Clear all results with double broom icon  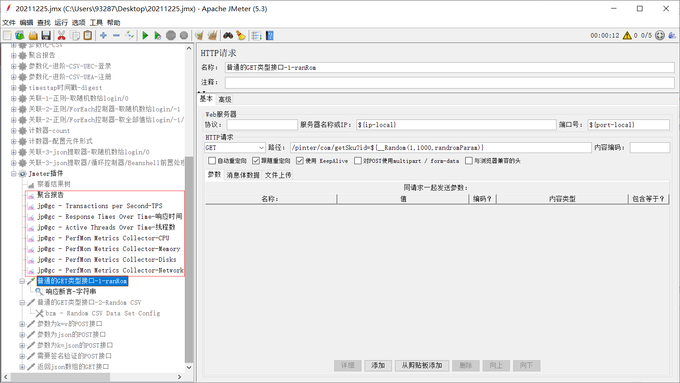[212, 35]
